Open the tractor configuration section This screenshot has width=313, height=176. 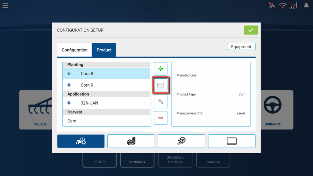click(81, 141)
